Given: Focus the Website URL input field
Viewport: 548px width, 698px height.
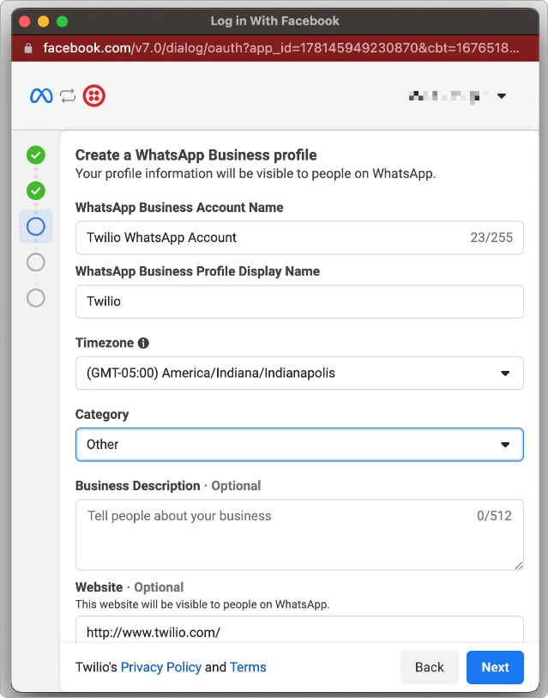Looking at the screenshot, I should (x=299, y=630).
